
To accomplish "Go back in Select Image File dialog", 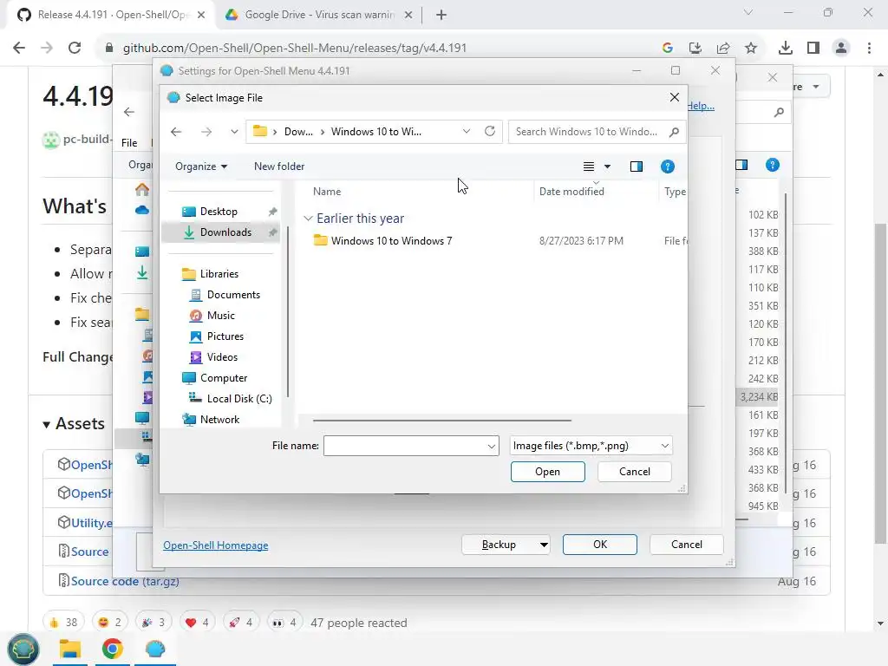I will coord(176,132).
